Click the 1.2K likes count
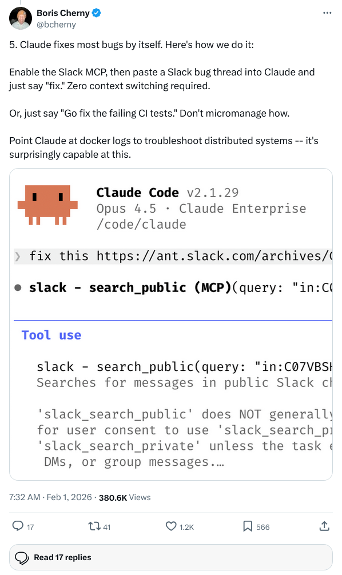The width and height of the screenshot is (342, 575). pos(186,527)
